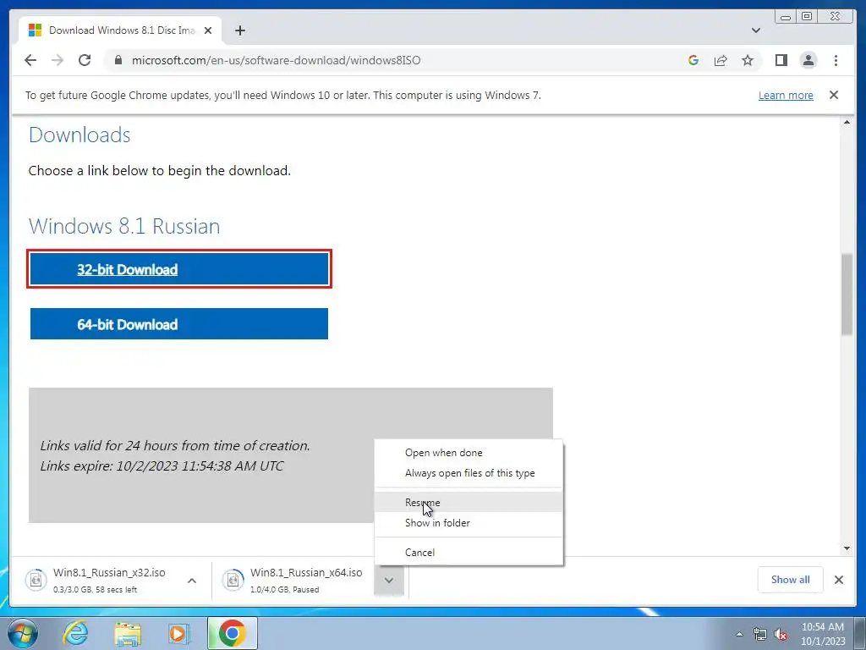Open Windows Explorer from the taskbar
Screen dimensions: 866x650
tap(128, 633)
